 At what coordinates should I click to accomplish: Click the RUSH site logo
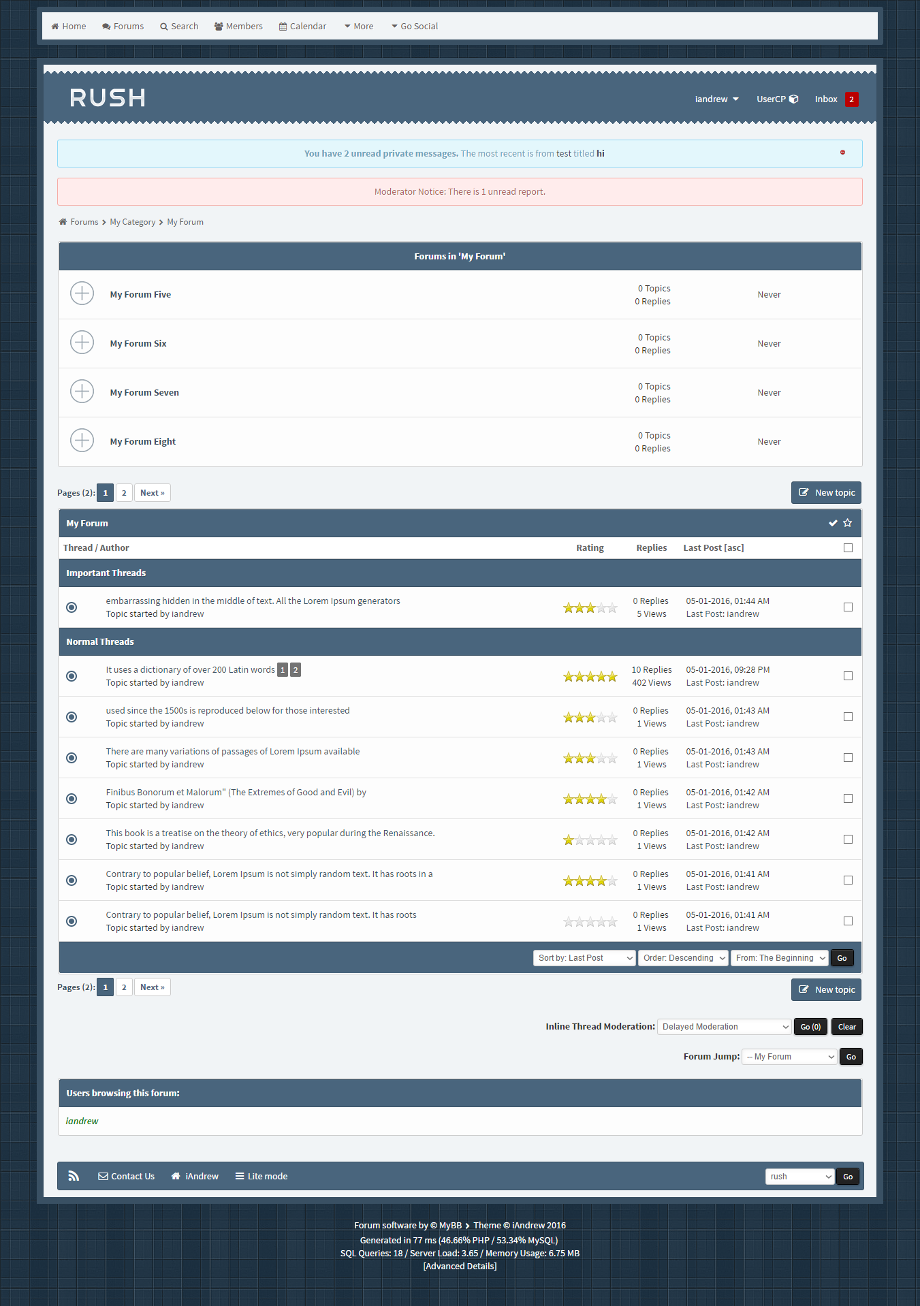[108, 98]
